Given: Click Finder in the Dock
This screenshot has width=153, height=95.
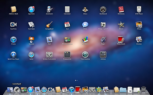Looking at the screenshot, I should pyautogui.click(x=10, y=89).
